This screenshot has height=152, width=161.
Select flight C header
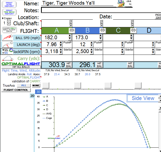(118, 30)
